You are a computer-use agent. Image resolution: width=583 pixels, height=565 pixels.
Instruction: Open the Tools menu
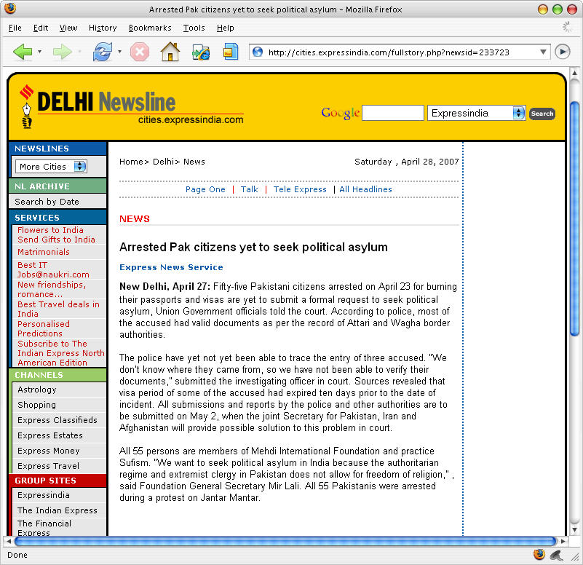pyautogui.click(x=194, y=28)
